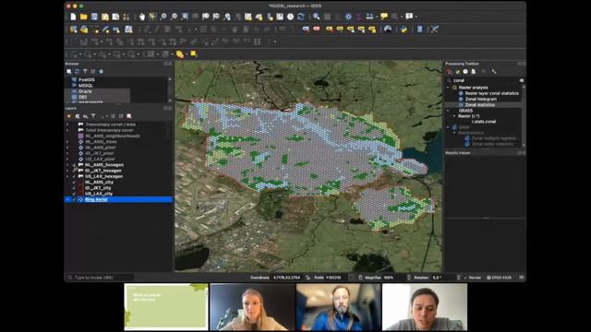Collapse the SAGA provider group
Viewport: 591px width, 332px height.
448,127
